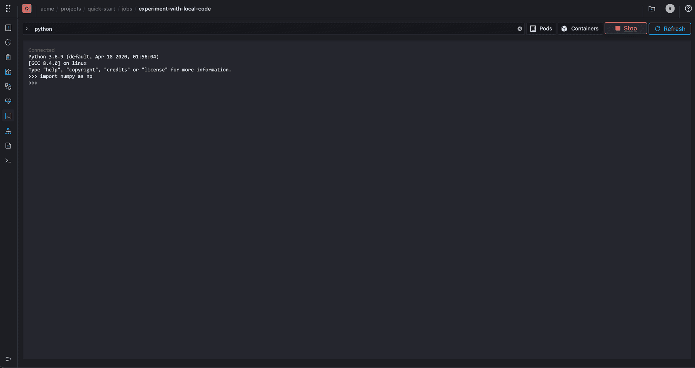Expand the collapsed sidebar with arrow icon
This screenshot has width=695, height=368.
click(x=8, y=359)
